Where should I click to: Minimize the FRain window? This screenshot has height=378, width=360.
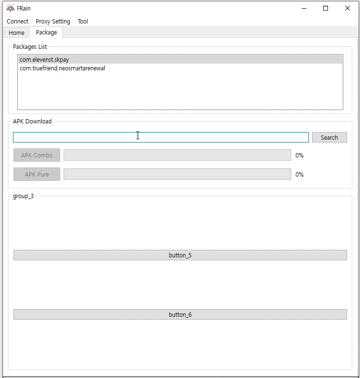304,8
